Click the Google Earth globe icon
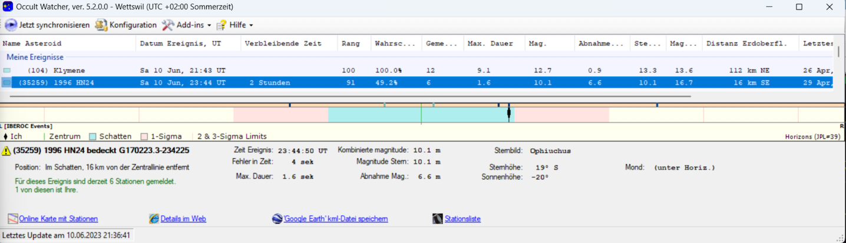Screen dimensions: 846x243 277,219
